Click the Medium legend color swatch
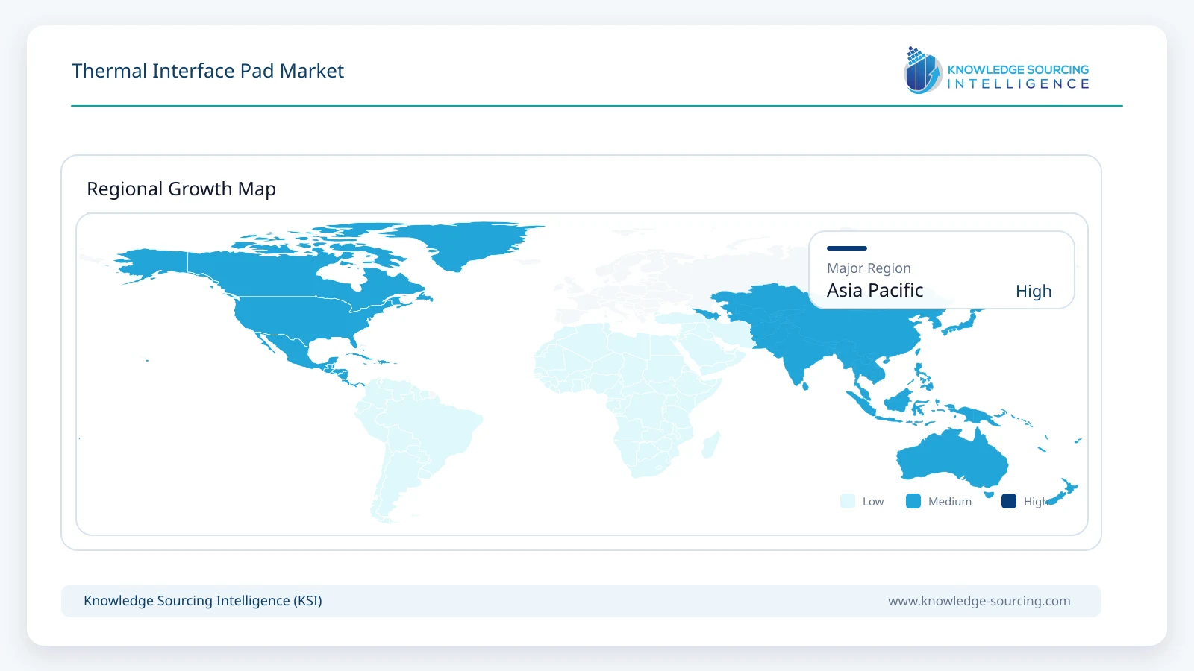The height and width of the screenshot is (671, 1194). tap(913, 501)
